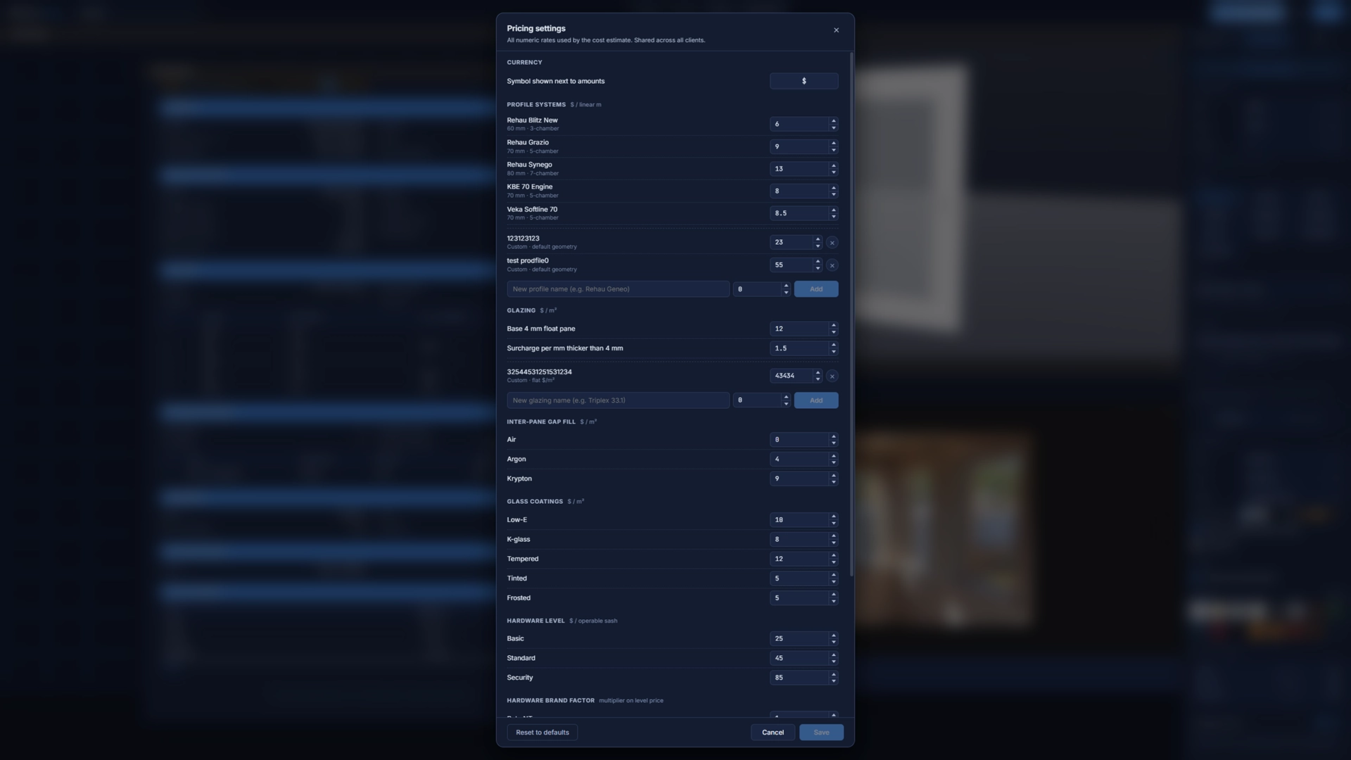Screen dimensions: 1351x760
Task: Click the dialog's vertical scrollbar
Action: coord(851,315)
